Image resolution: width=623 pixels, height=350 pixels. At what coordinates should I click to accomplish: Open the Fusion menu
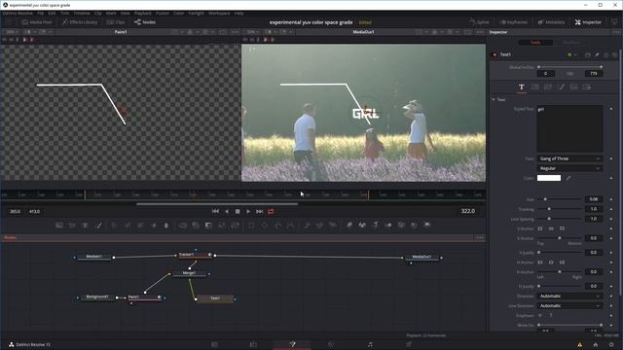coord(163,13)
